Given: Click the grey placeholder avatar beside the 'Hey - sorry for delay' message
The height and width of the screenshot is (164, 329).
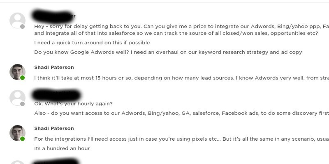Looking at the screenshot, I should coord(17,20).
